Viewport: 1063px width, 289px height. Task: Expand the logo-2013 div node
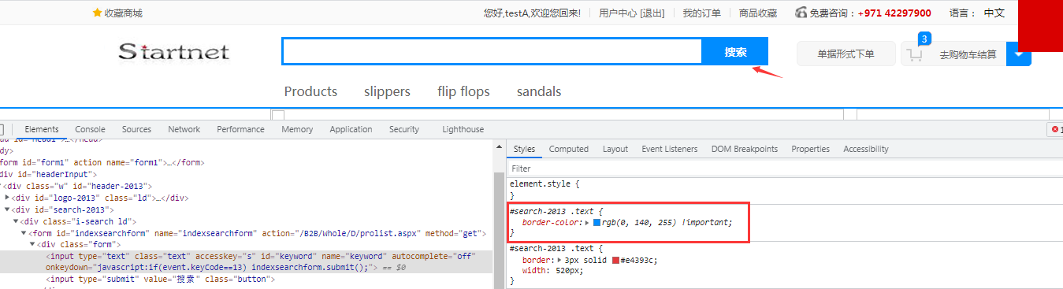click(8, 198)
